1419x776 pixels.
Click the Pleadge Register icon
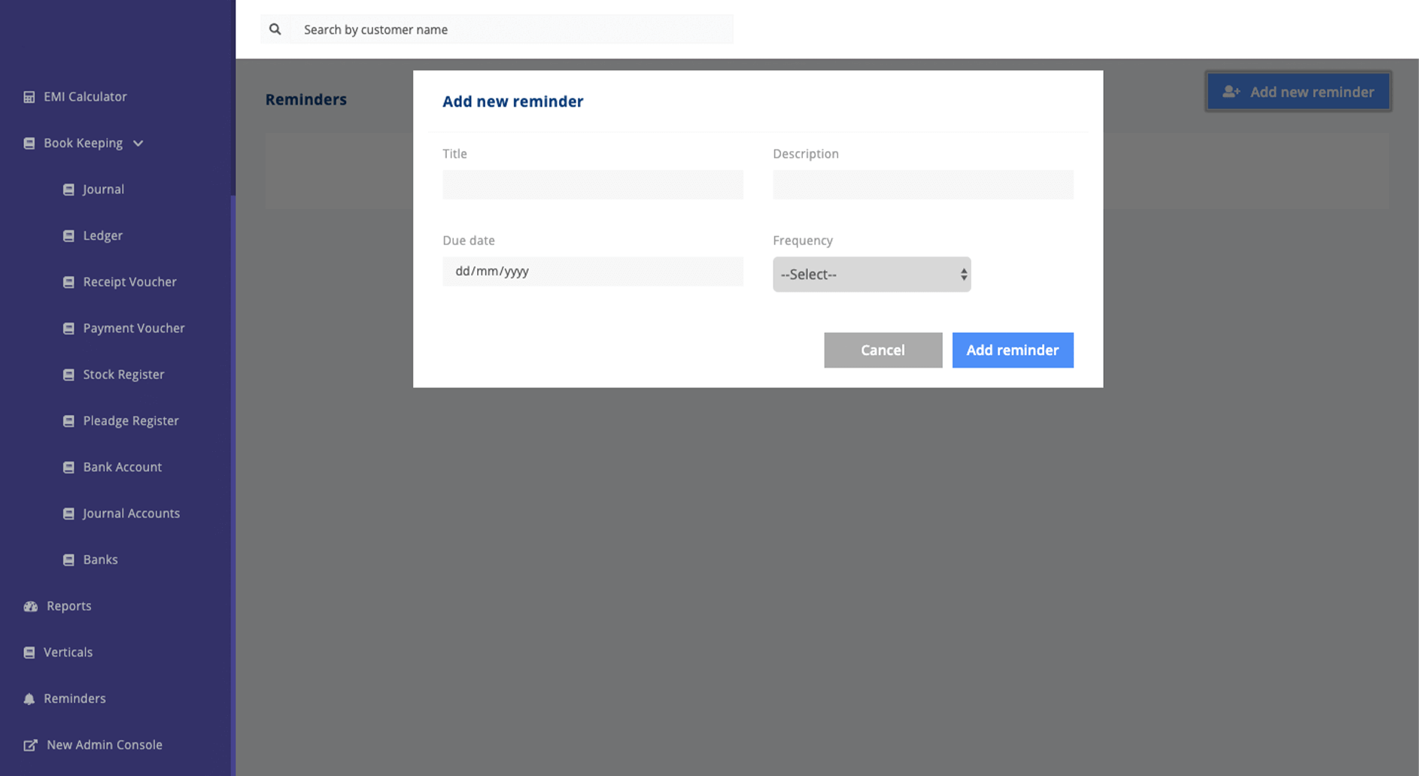pyautogui.click(x=68, y=421)
